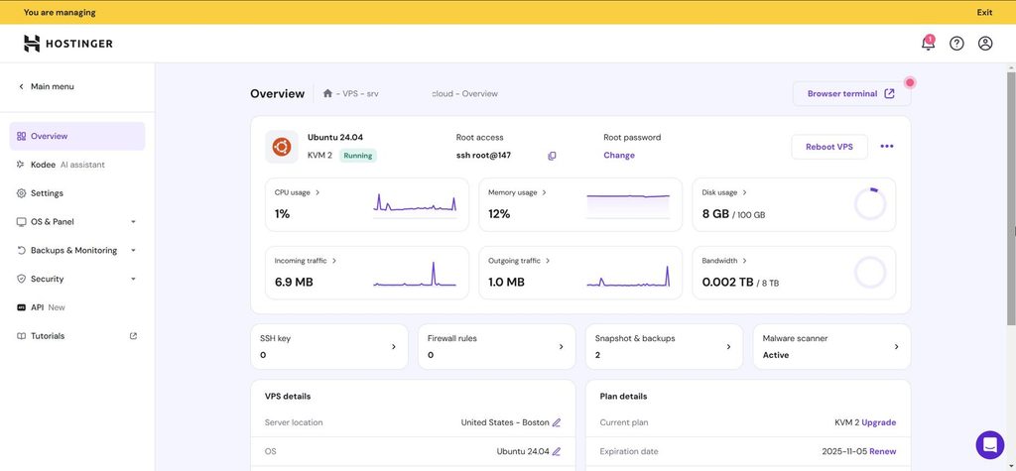This screenshot has height=471, width=1016.
Task: Open the Malware scanner card arrow
Action: point(896,347)
